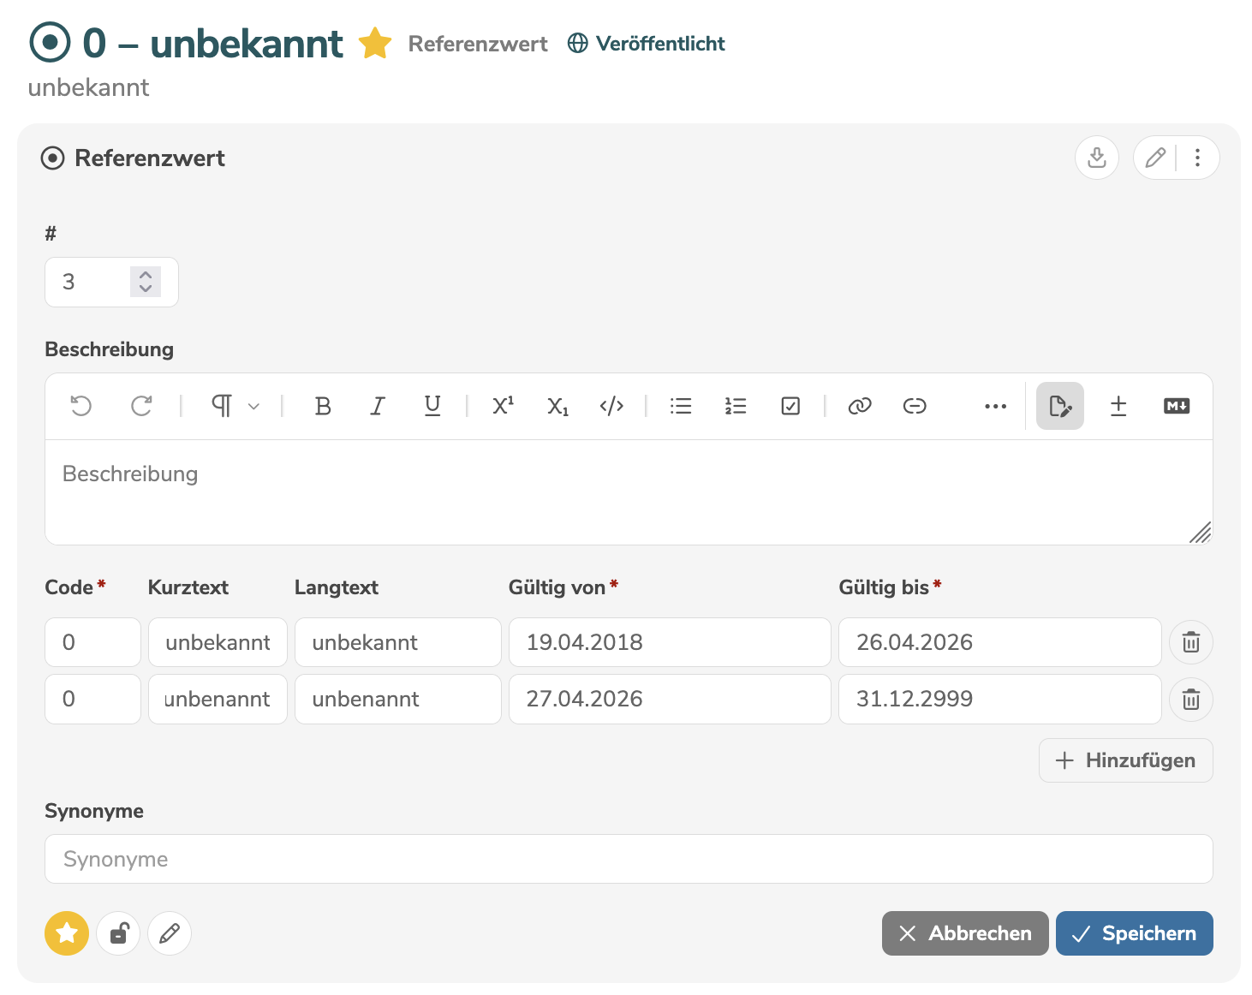The height and width of the screenshot is (995, 1252).
Task: Insert inline code formatting
Action: click(x=611, y=406)
